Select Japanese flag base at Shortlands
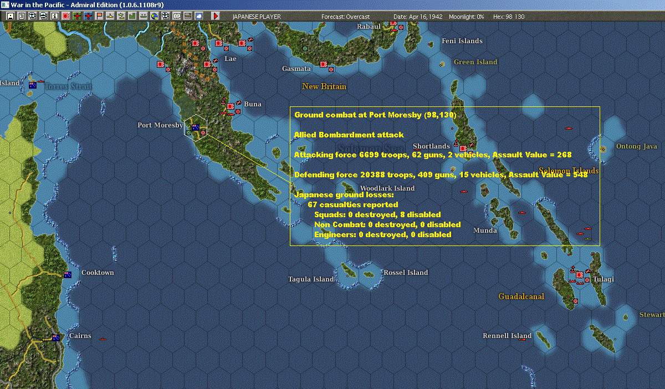Viewport: 665px width, 389px height. 463,149
